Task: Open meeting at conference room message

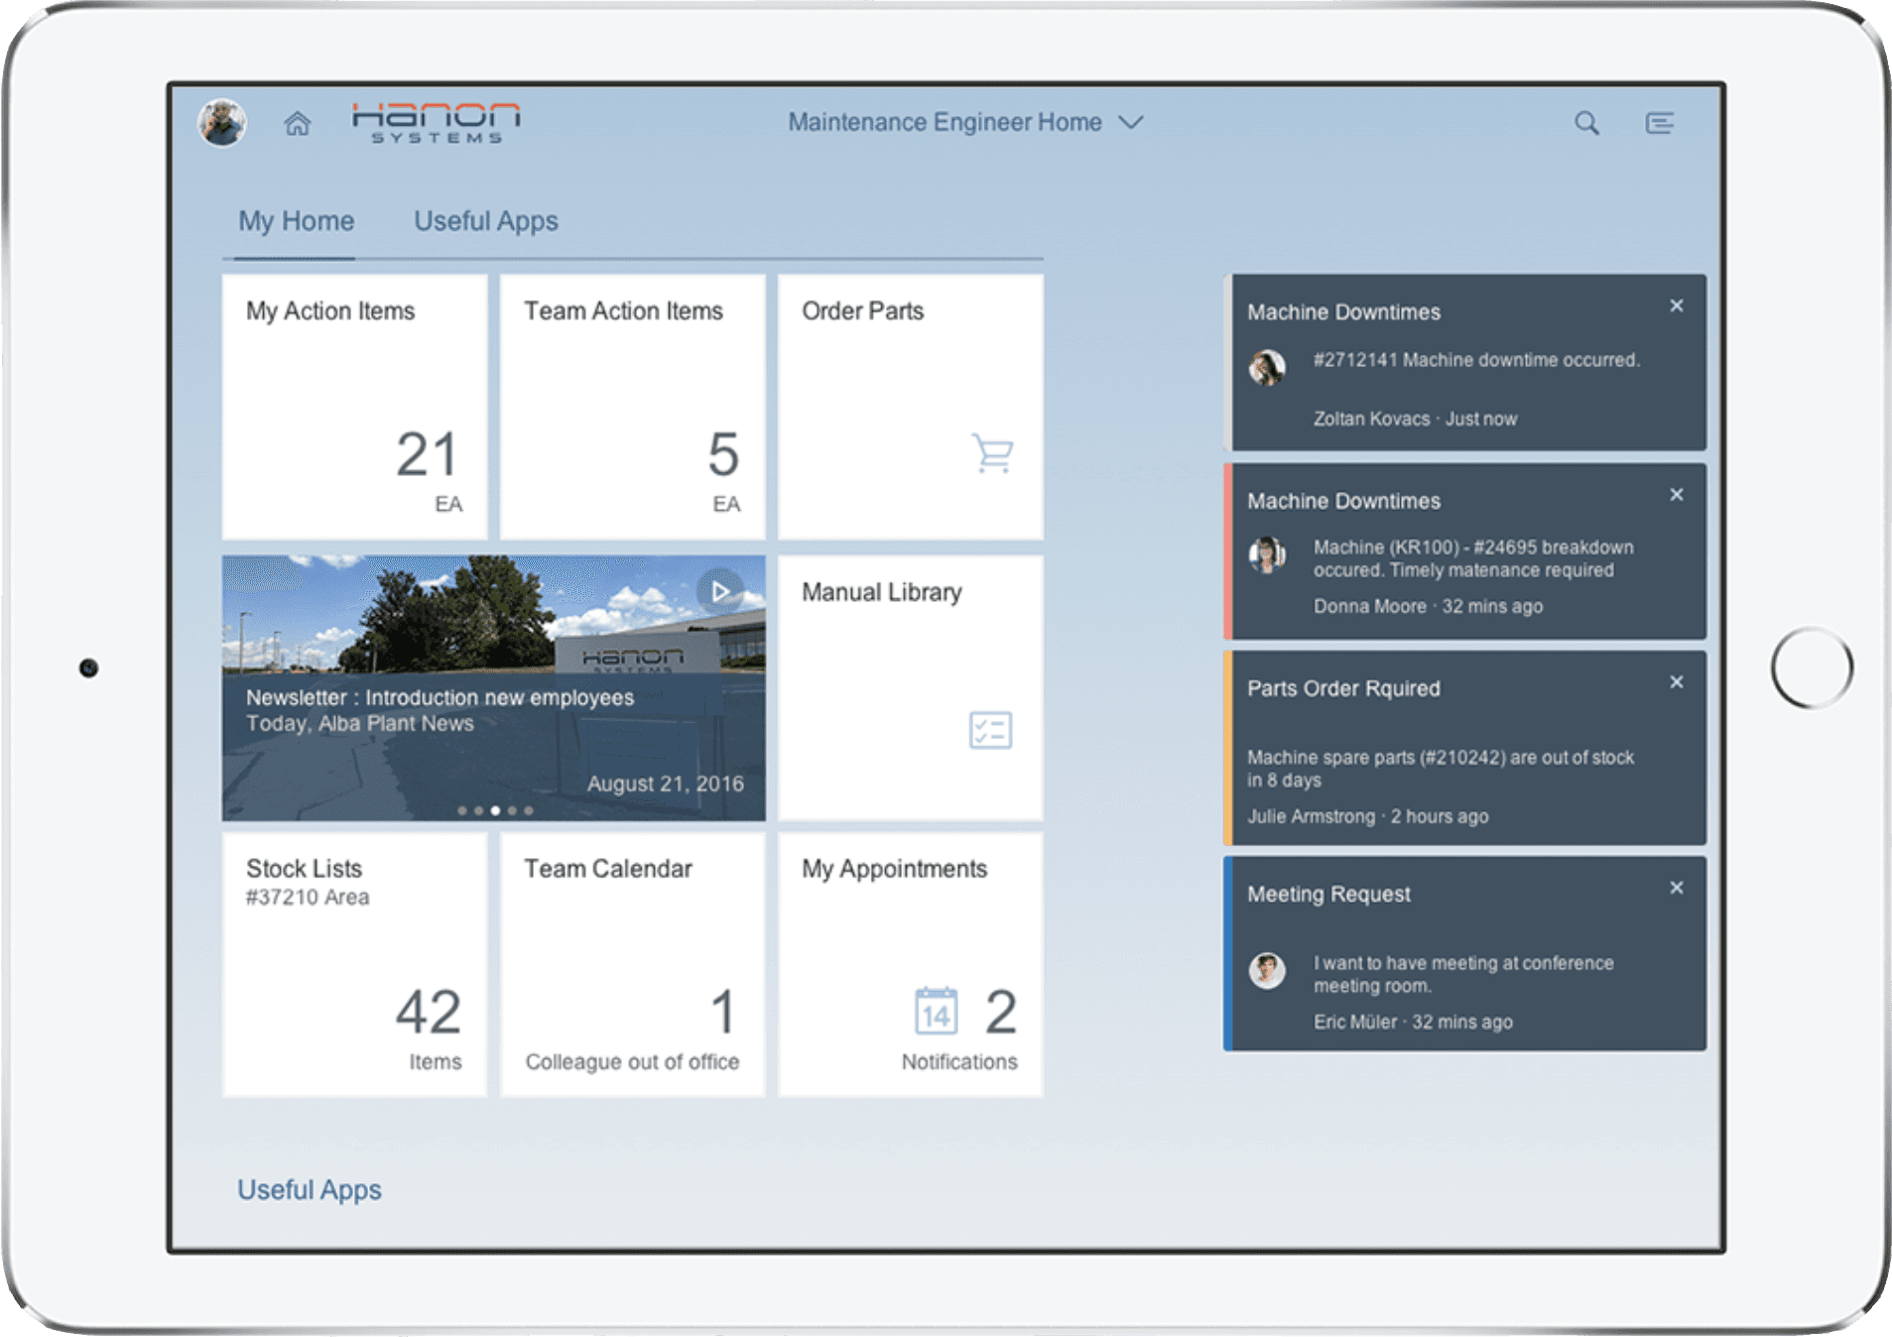Action: [x=1463, y=974]
